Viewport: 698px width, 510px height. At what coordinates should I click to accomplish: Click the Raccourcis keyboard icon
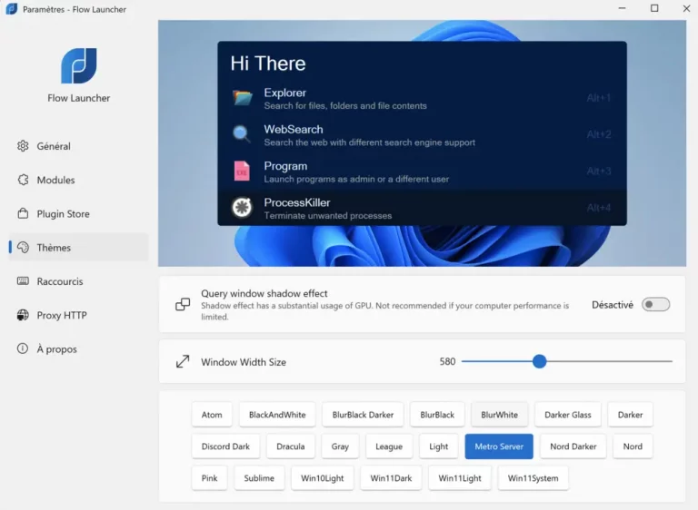point(24,281)
